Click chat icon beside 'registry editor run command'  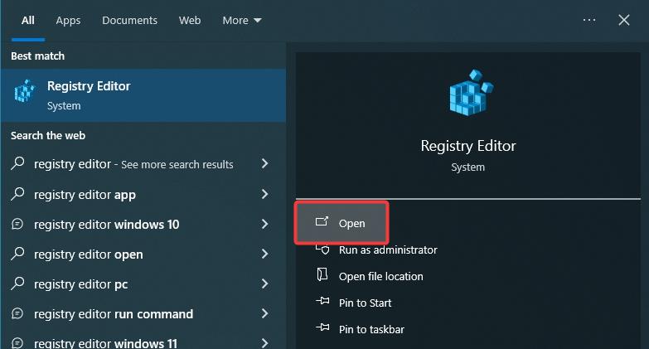tap(17, 313)
